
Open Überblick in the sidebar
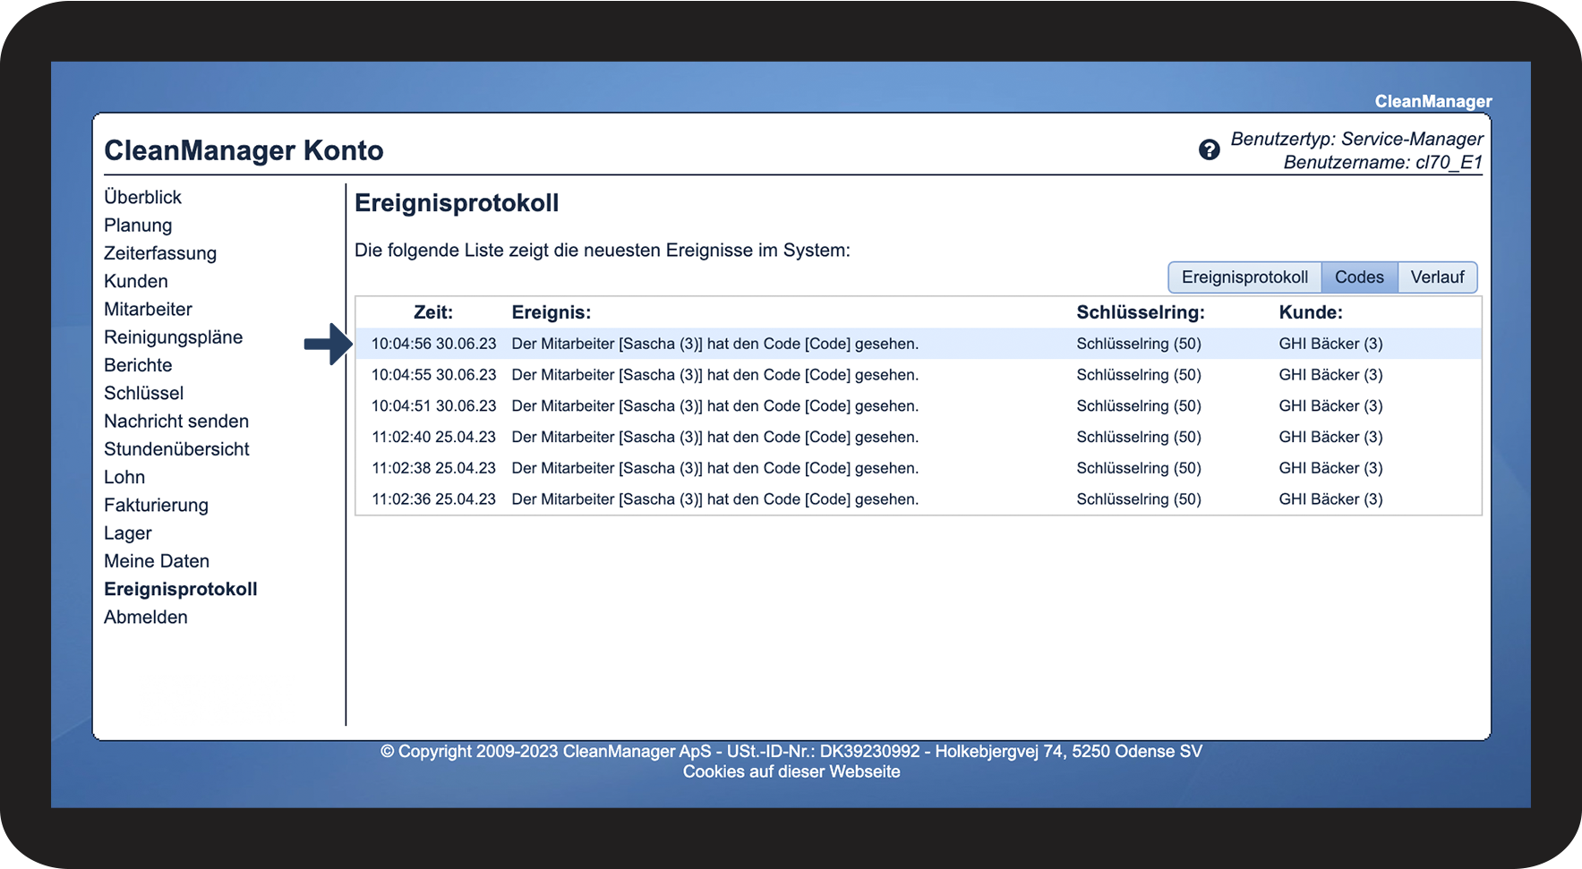tap(142, 197)
